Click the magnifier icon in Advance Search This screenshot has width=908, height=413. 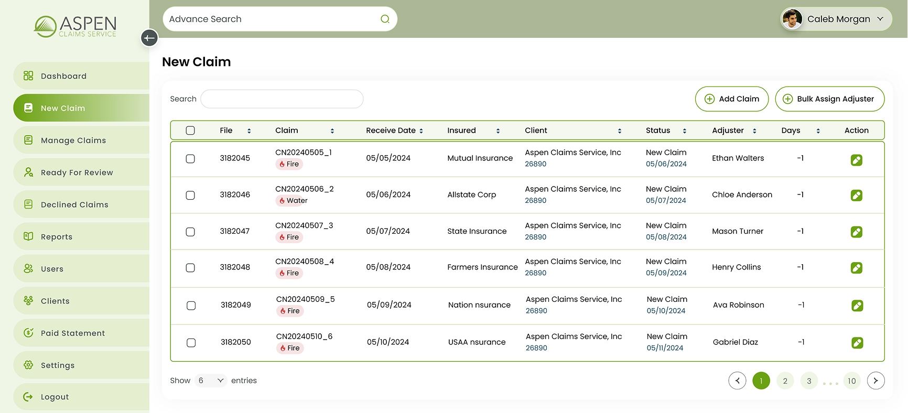point(385,19)
